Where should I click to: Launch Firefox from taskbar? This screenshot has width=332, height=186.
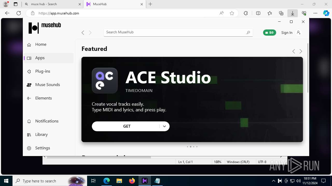point(132,181)
